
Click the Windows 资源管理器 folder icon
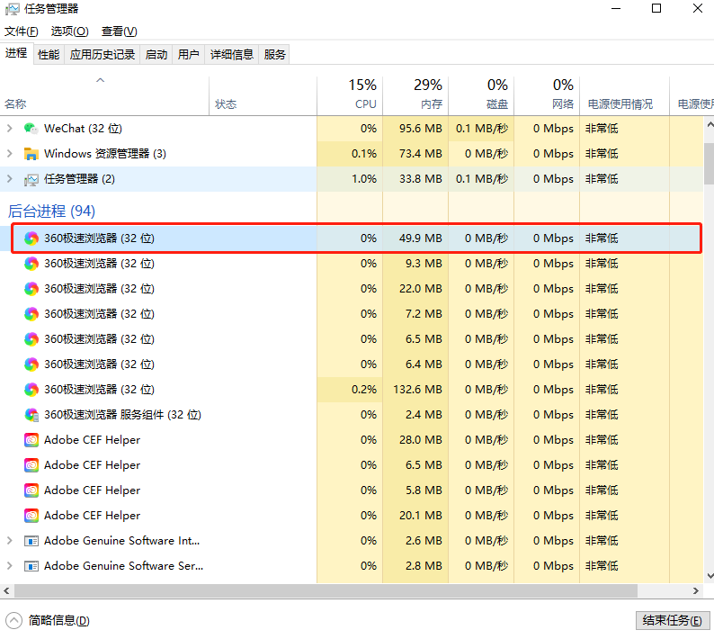click(31, 154)
